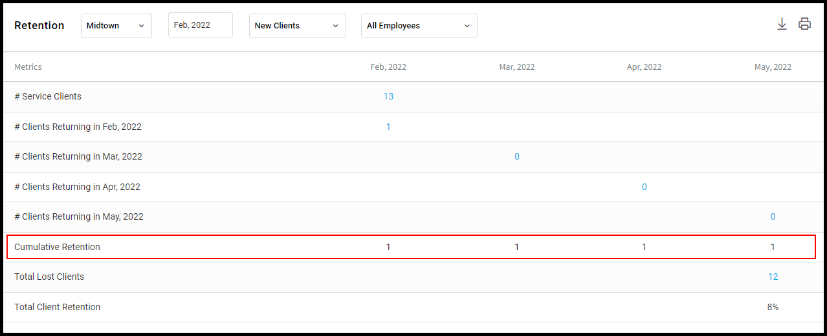Open the Midtown location dropdown
This screenshot has width=827, height=336.
(116, 26)
